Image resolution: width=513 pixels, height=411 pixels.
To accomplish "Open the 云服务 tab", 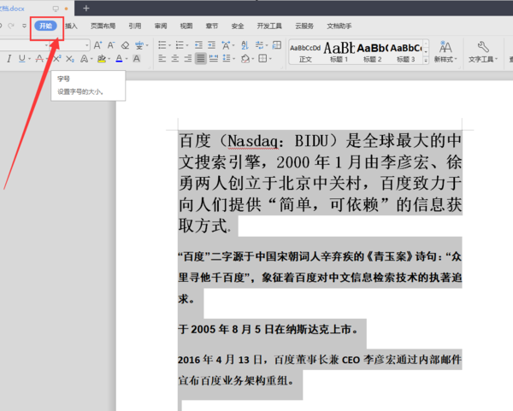I will [x=304, y=26].
